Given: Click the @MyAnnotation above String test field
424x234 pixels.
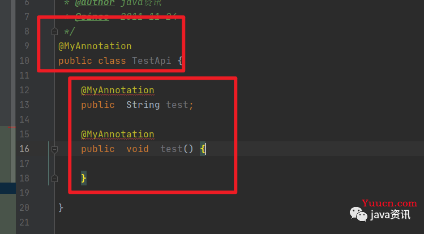Looking at the screenshot, I should (x=118, y=90).
